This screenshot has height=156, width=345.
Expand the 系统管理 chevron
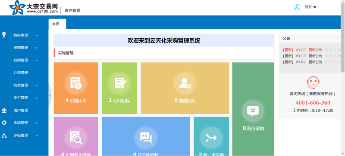37,123
